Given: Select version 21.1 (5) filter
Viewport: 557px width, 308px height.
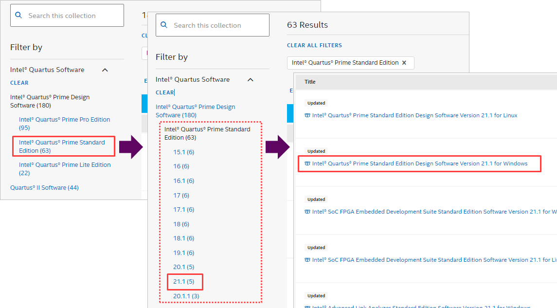Looking at the screenshot, I should (184, 282).
